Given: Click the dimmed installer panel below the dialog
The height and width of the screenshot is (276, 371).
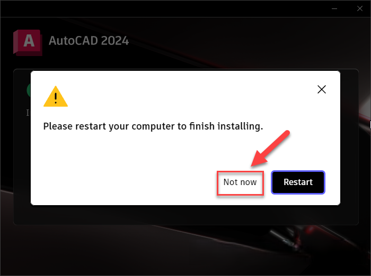Looking at the screenshot, I should click(185, 215).
